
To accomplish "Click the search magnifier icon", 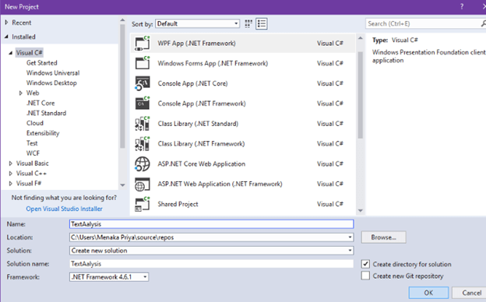I will tap(483, 23).
